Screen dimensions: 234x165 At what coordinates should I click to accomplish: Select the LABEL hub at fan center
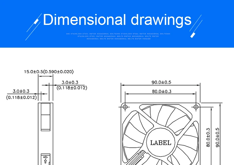click(160, 143)
